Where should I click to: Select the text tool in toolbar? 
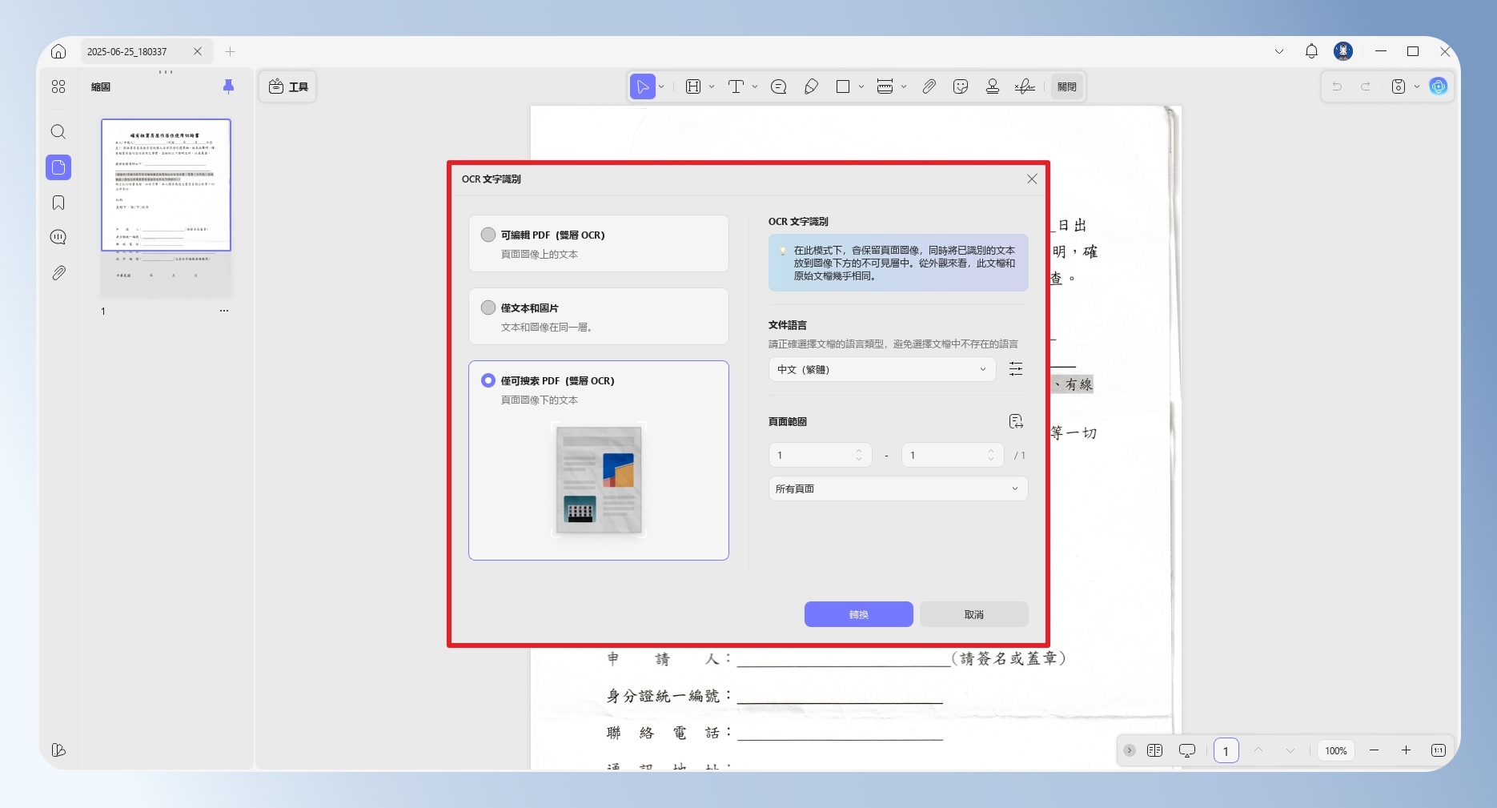click(x=736, y=86)
